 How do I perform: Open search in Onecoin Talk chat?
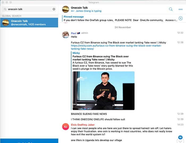tap(171, 9)
